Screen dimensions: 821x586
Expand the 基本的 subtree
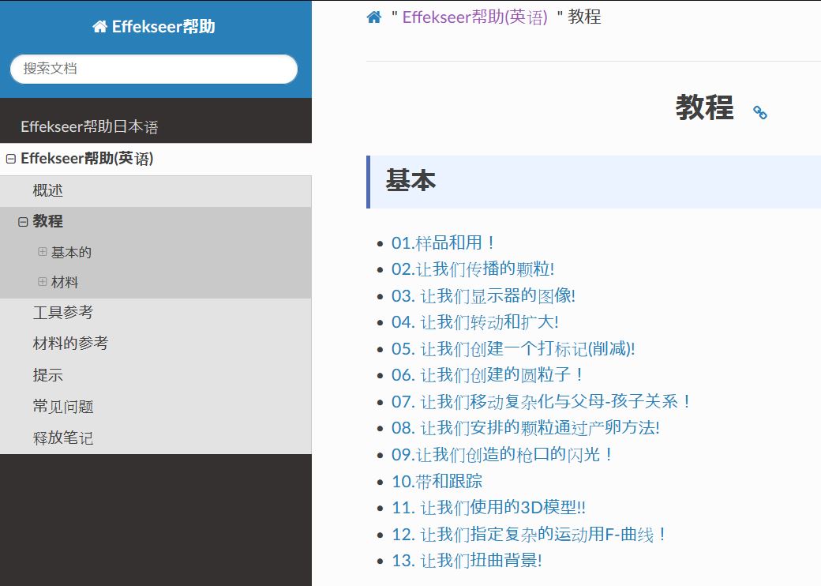pyautogui.click(x=43, y=252)
